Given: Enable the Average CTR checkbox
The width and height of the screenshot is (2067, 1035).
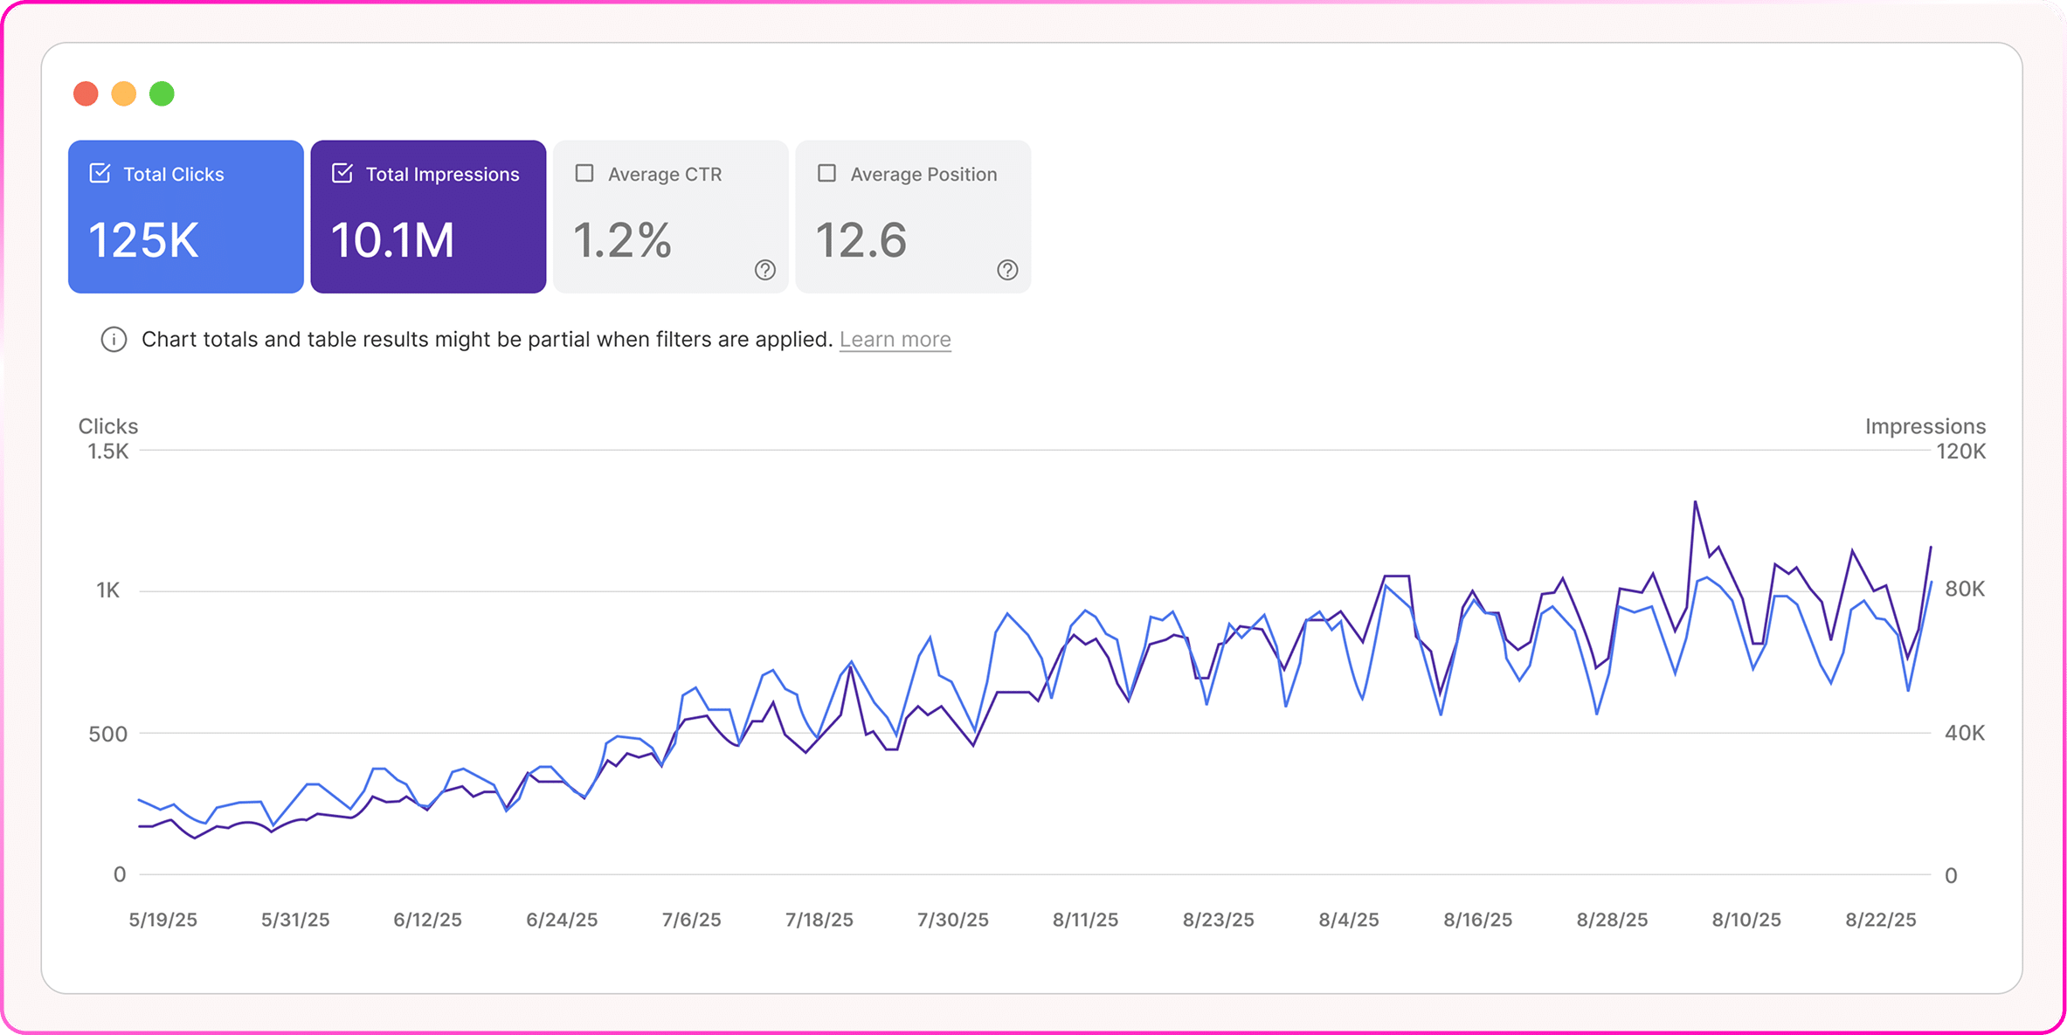Looking at the screenshot, I should point(584,173).
